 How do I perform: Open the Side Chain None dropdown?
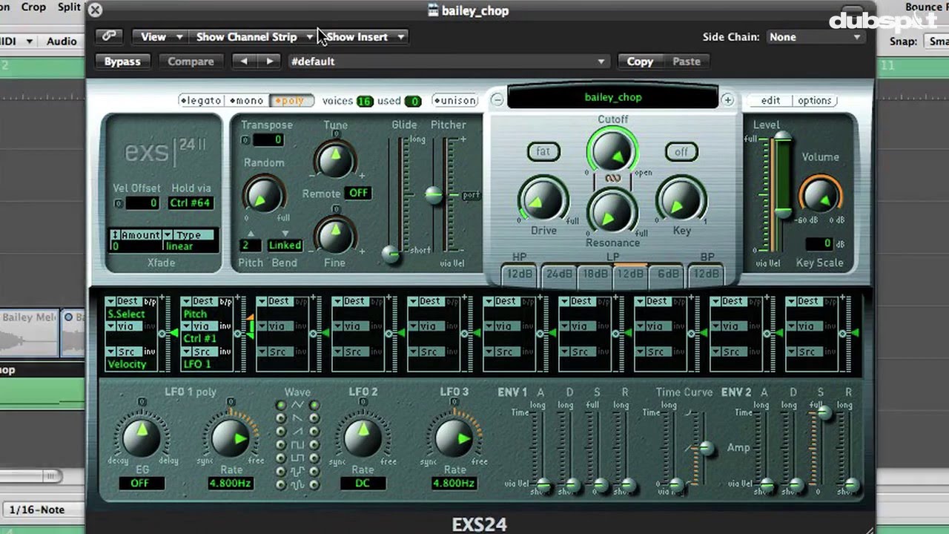[815, 36]
